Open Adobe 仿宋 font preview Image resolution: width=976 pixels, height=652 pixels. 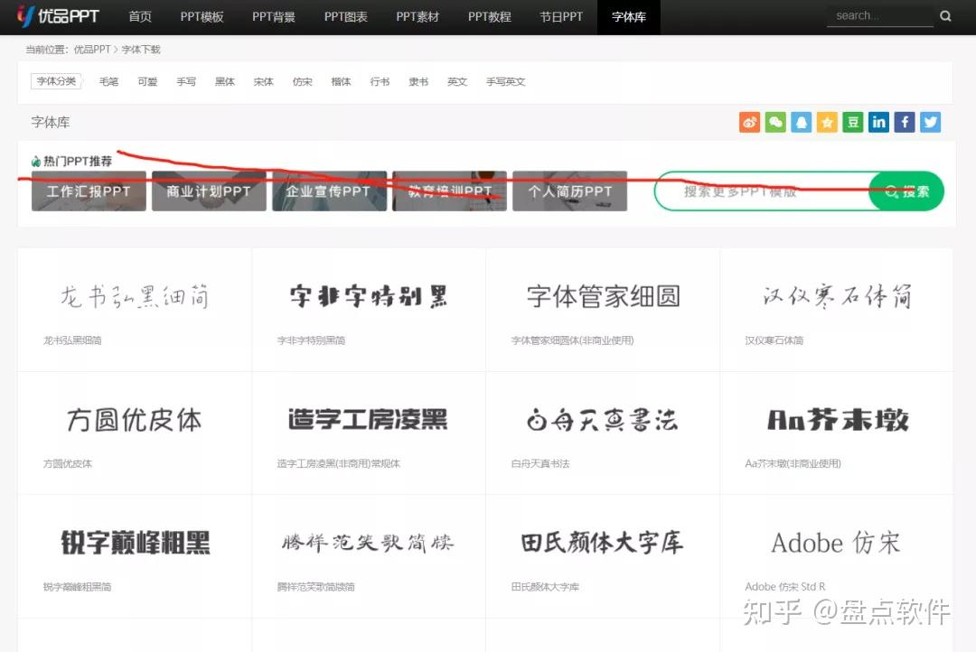(837, 543)
